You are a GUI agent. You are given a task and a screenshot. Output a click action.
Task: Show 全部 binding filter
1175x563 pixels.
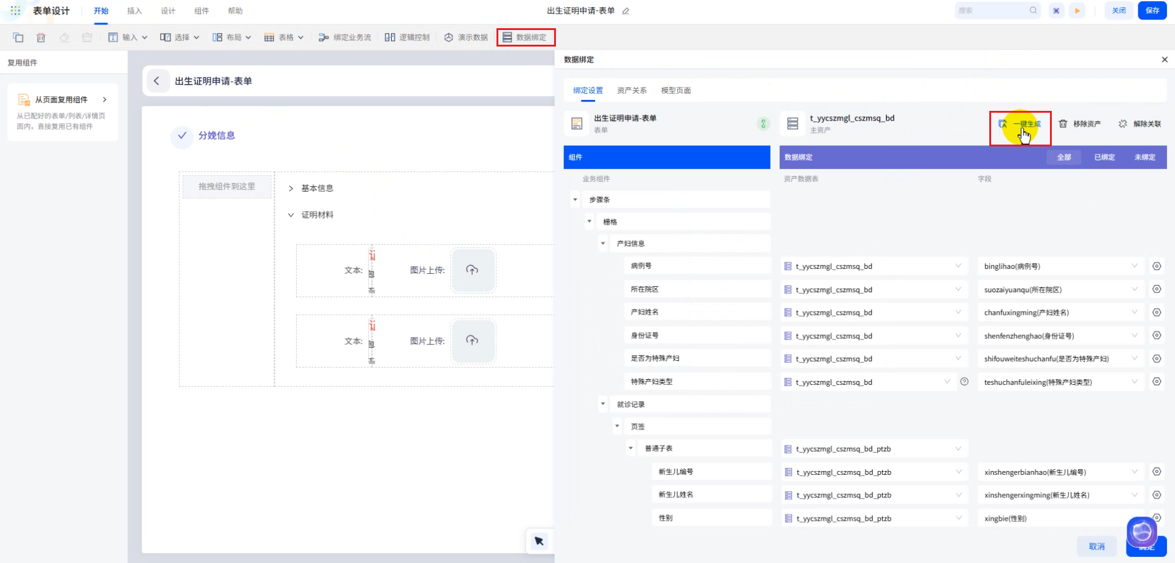(x=1064, y=157)
